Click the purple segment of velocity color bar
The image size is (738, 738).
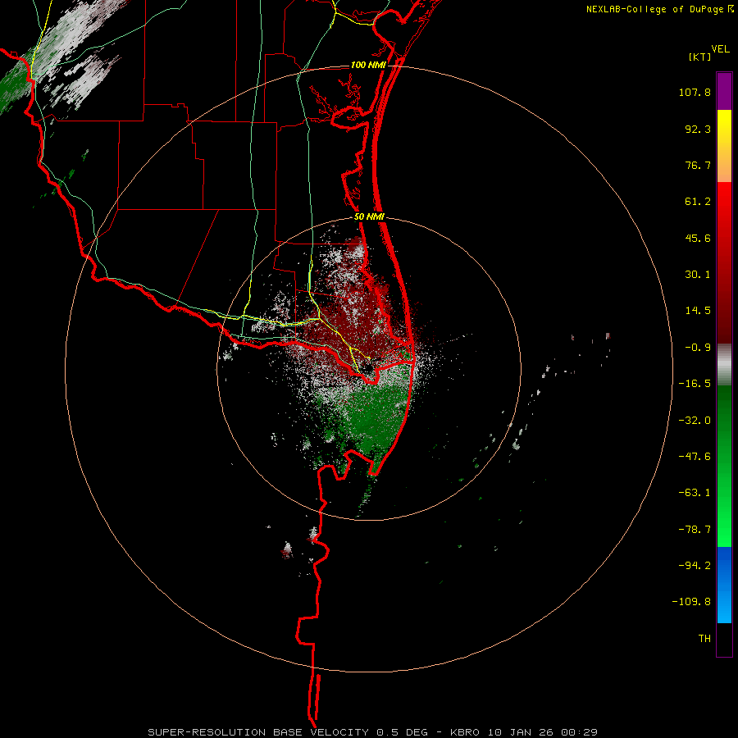point(724,91)
